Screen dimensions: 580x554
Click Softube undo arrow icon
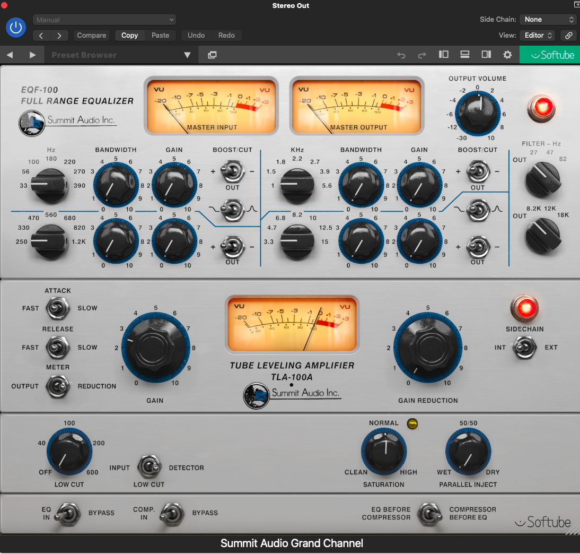coord(401,55)
